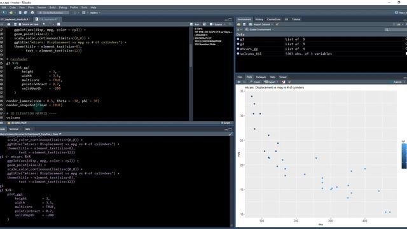Viewport: 407px width, 229px height.
Task: Switch to the Terminal tab
Action: (x=14, y=129)
